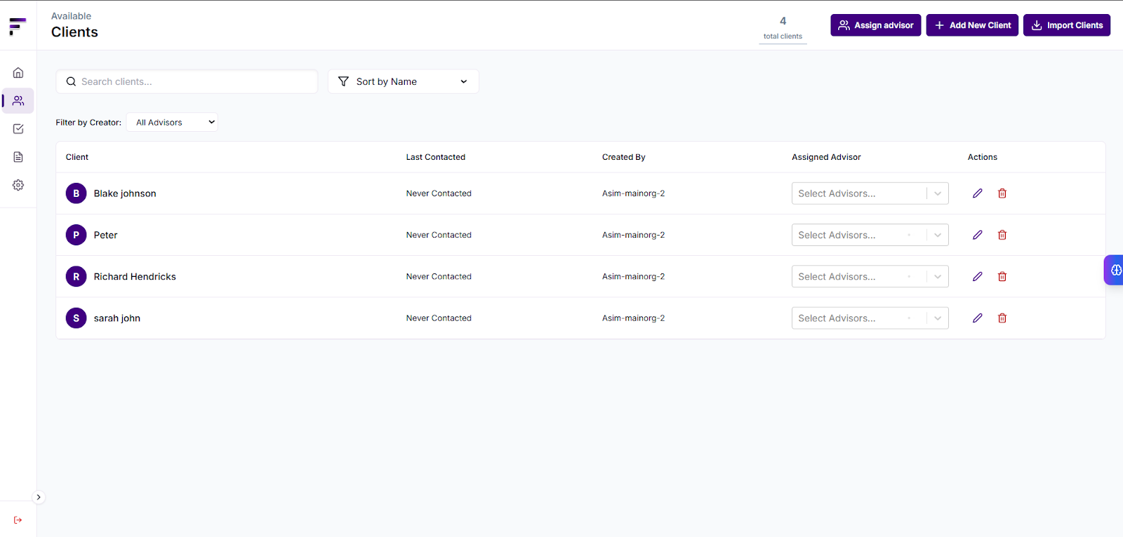Open the Clients section sidebar icon
Viewport: 1123px width, 537px height.
point(18,101)
